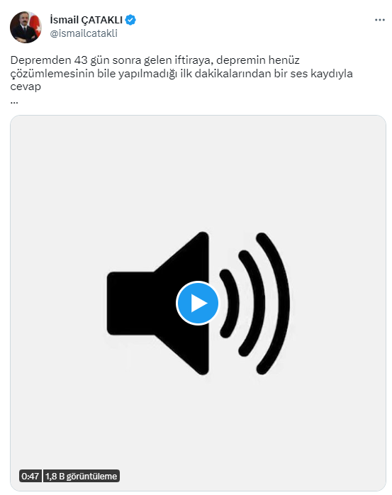This screenshot has height=495, width=392.
Task: Click the number 43 in tweet text
Action: [81, 60]
